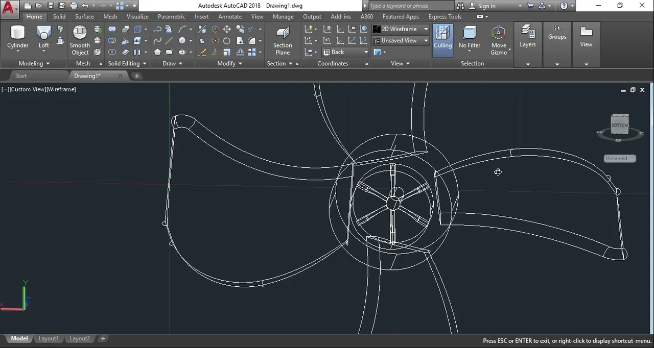
Task: Pick the Line draw tool
Action: pyautogui.click(x=169, y=41)
